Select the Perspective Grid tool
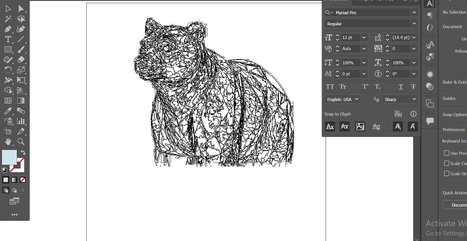Image resolution: width=467 pixels, height=241 pixels. click(21, 90)
